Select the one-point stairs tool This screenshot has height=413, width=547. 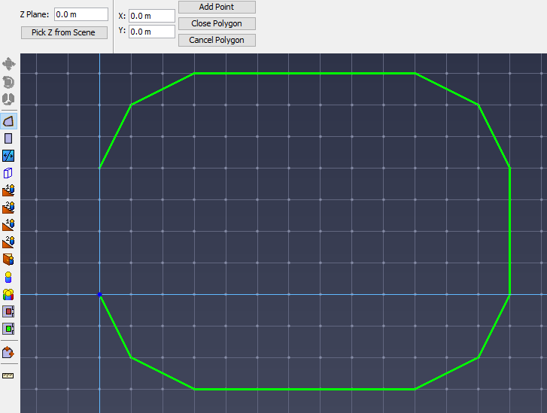tap(8, 190)
